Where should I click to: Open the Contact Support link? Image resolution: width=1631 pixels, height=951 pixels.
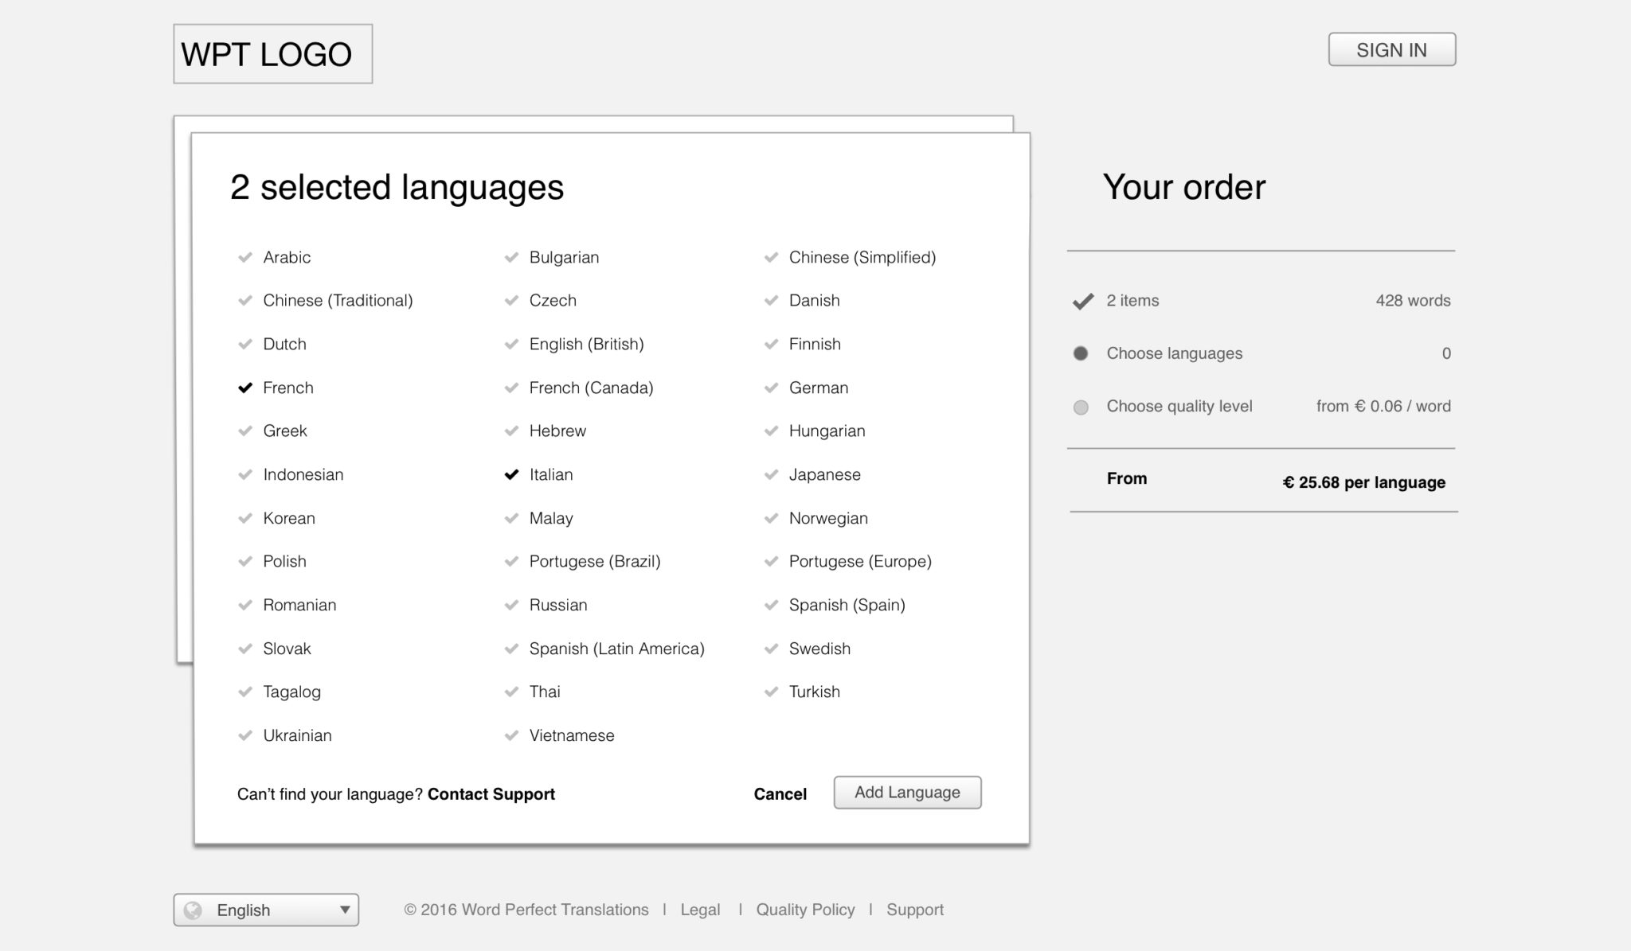[x=491, y=794]
